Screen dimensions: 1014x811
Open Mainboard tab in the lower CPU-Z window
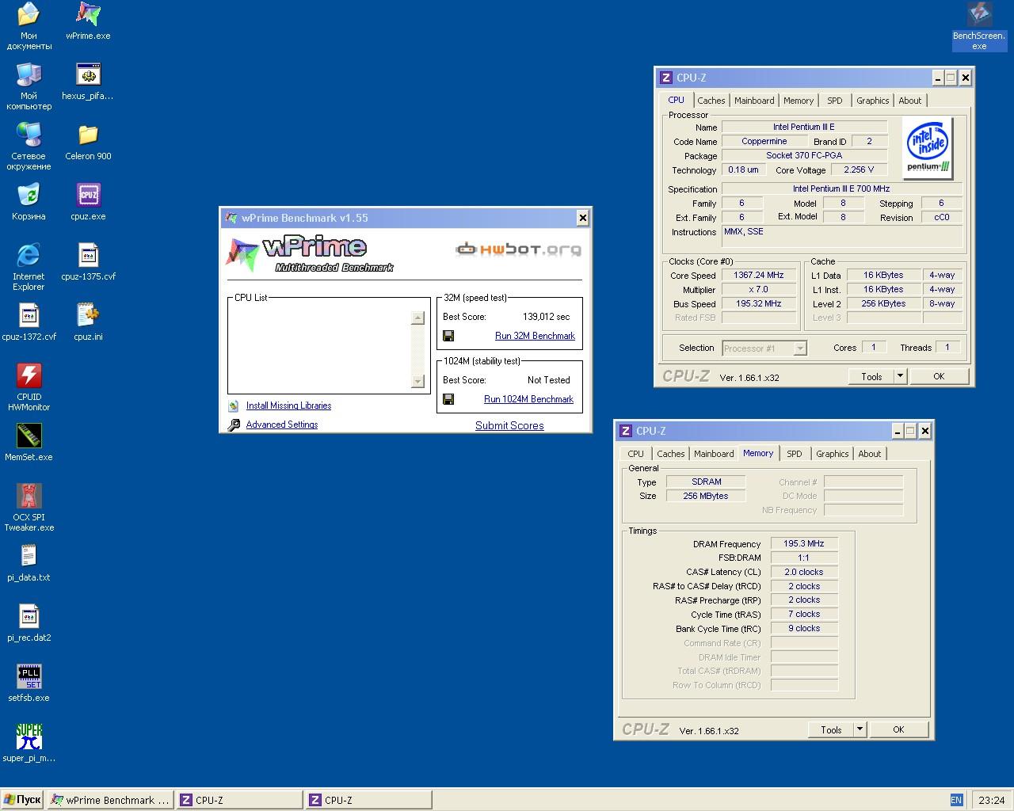(714, 454)
